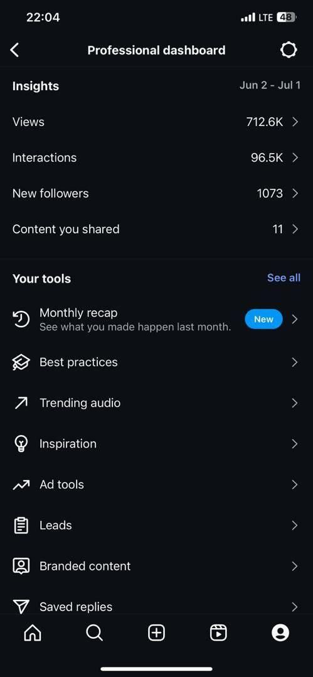Open the settings gear icon
Viewport: 313px width, 677px height.
[x=289, y=50]
